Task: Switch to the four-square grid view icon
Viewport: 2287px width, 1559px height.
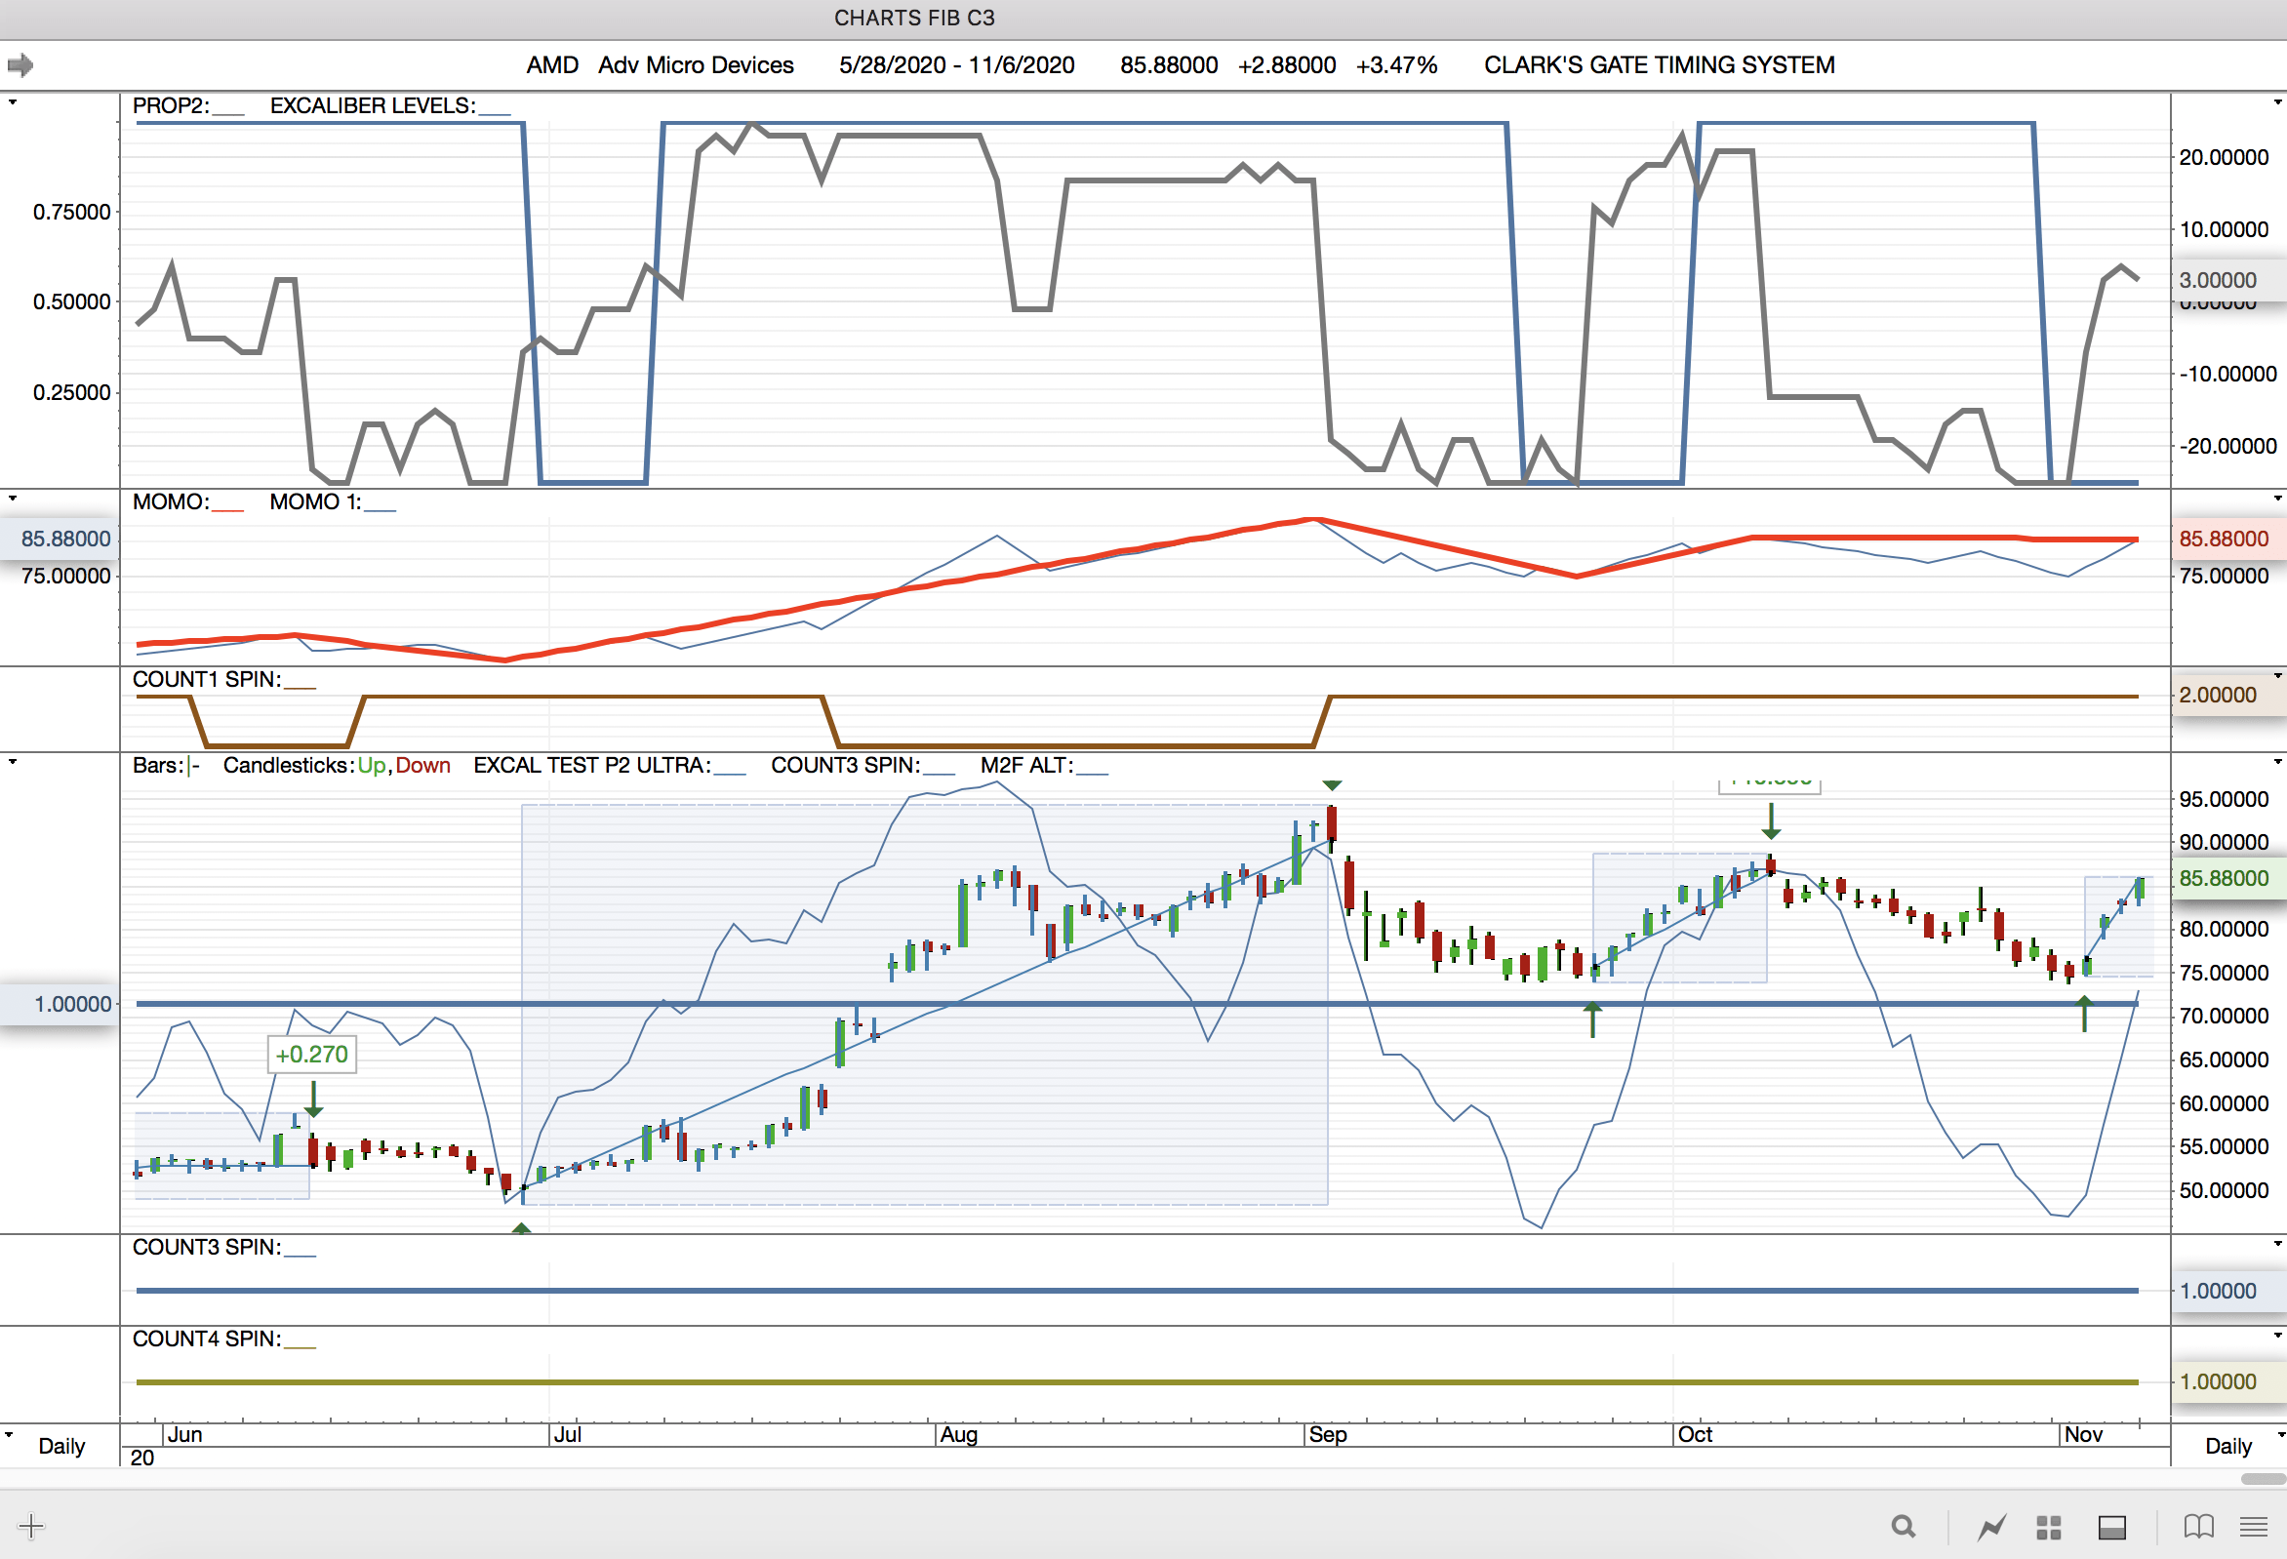Action: (2049, 1527)
